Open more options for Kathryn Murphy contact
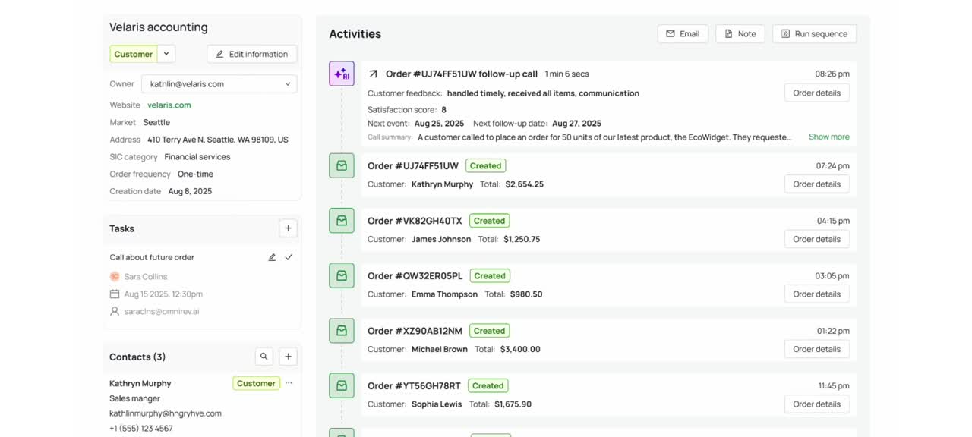The image size is (972, 437). click(289, 384)
